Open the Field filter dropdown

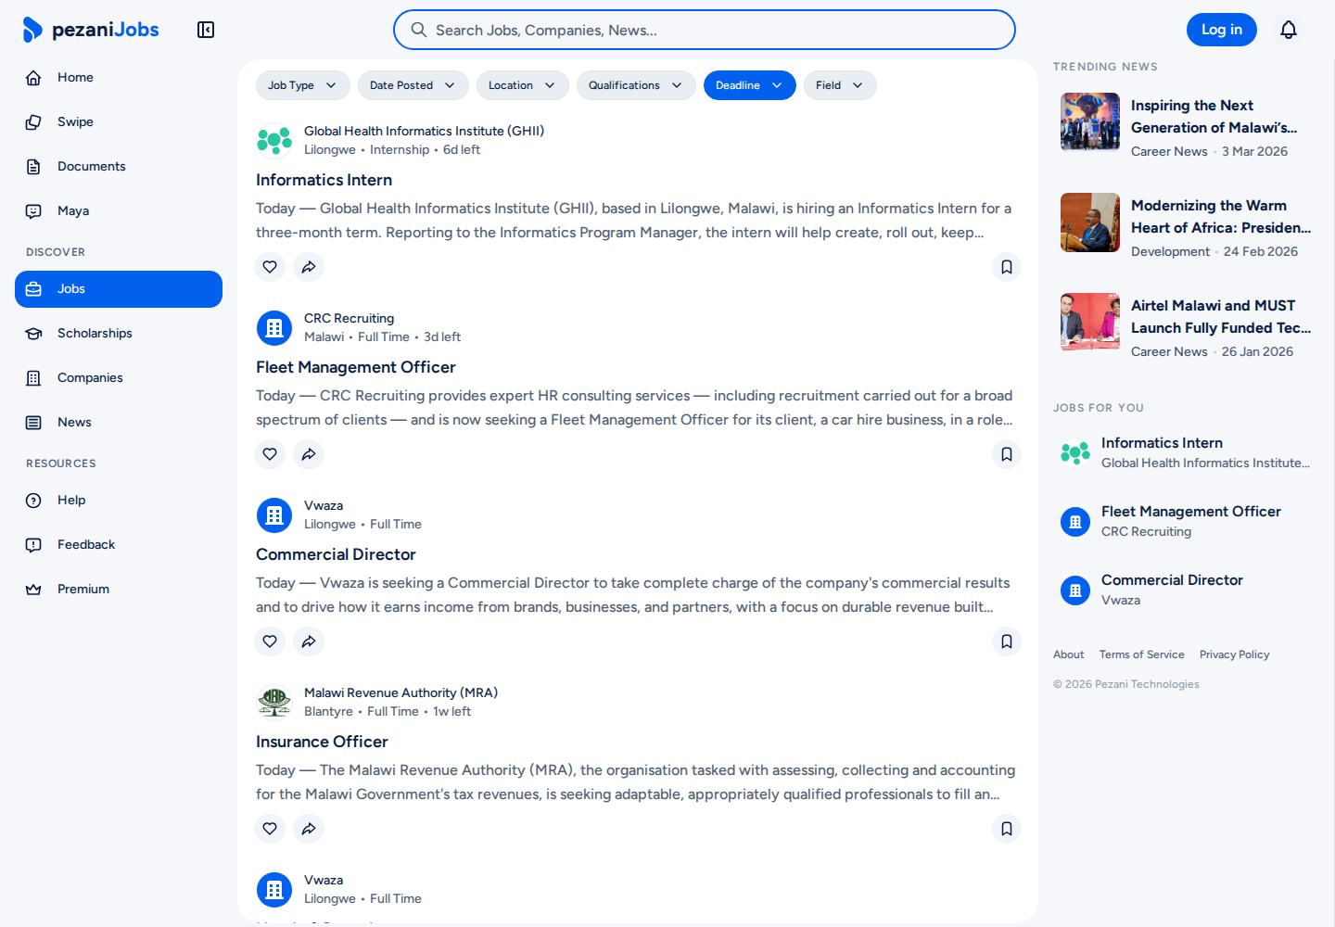click(840, 85)
